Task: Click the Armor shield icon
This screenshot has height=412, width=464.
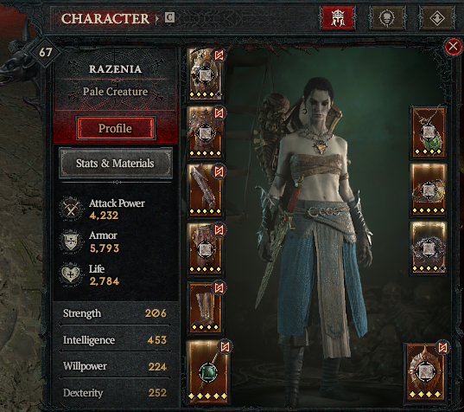Action: coord(70,241)
